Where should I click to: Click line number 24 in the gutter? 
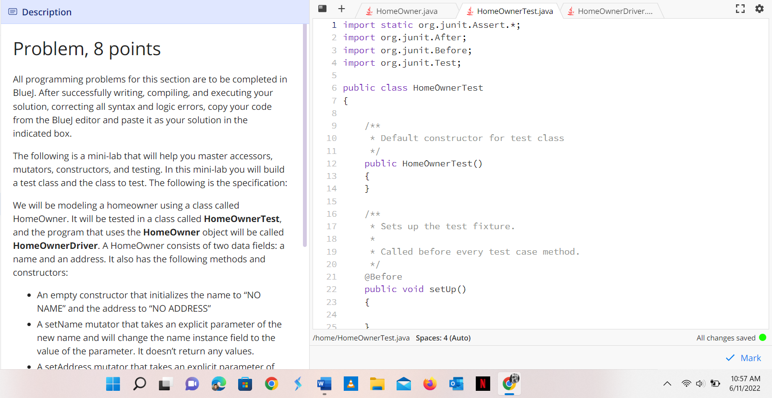332,315
